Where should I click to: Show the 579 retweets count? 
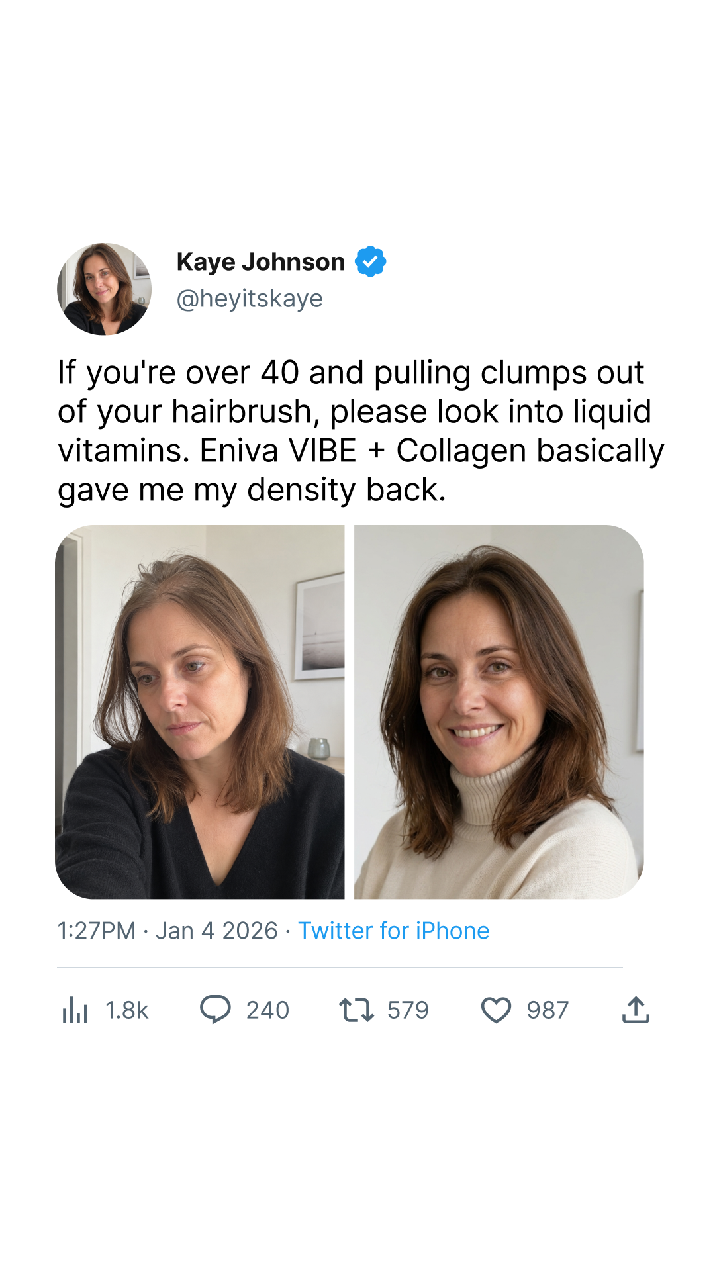click(x=408, y=1010)
